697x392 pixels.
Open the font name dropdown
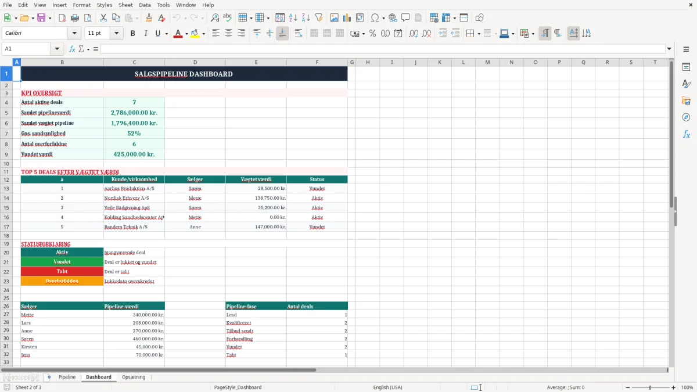(74, 34)
